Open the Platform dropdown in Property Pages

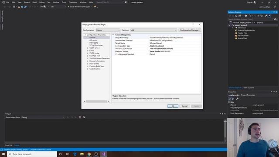point(153,30)
